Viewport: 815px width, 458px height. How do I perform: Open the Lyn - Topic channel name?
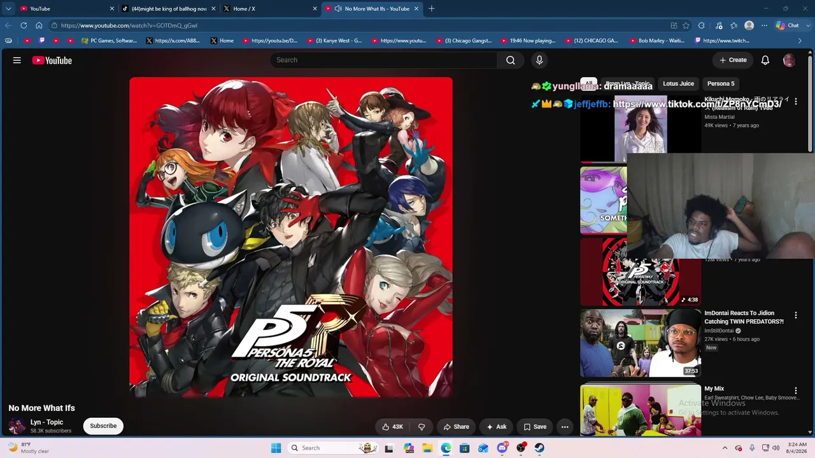(46, 422)
